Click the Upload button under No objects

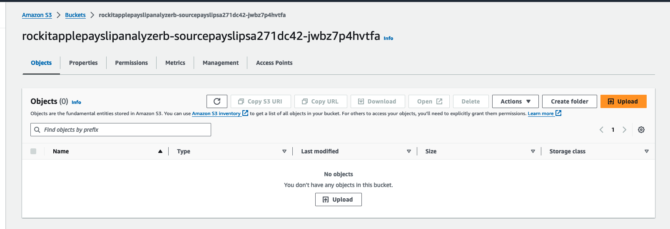pyautogui.click(x=339, y=199)
